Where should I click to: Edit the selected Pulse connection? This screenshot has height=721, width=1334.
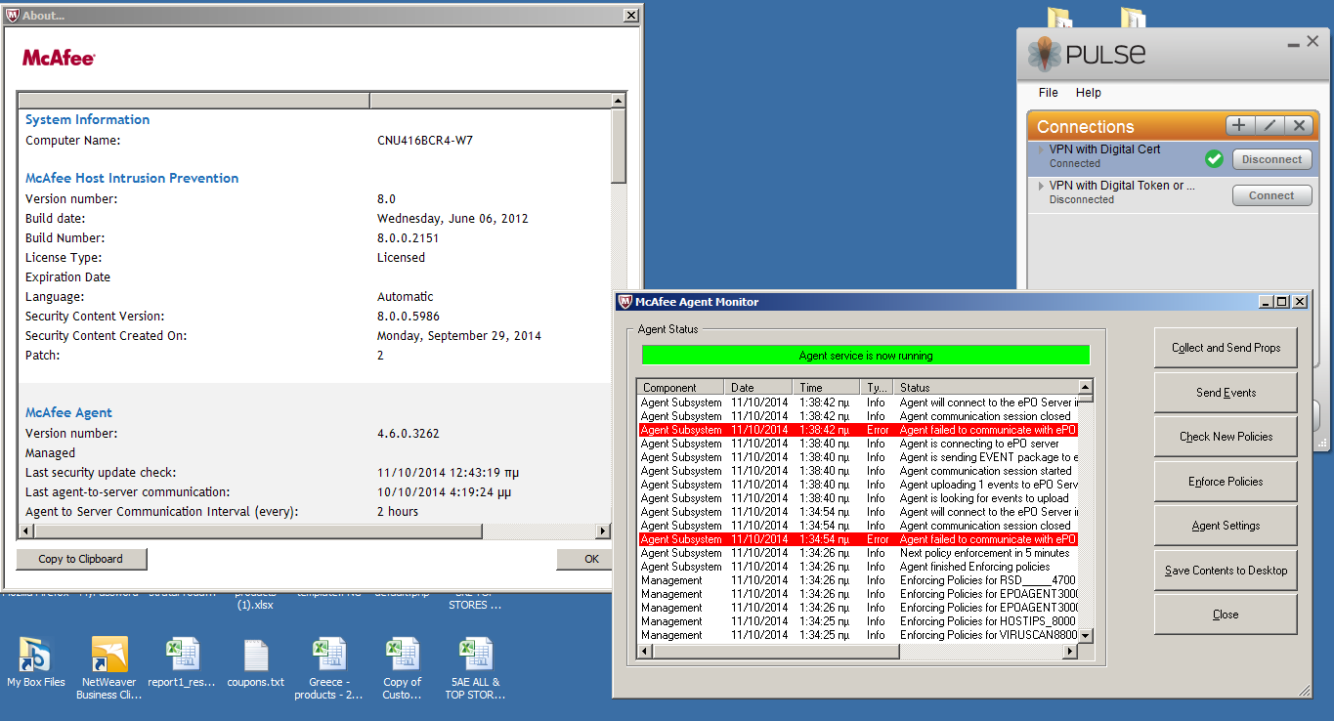pos(1269,126)
